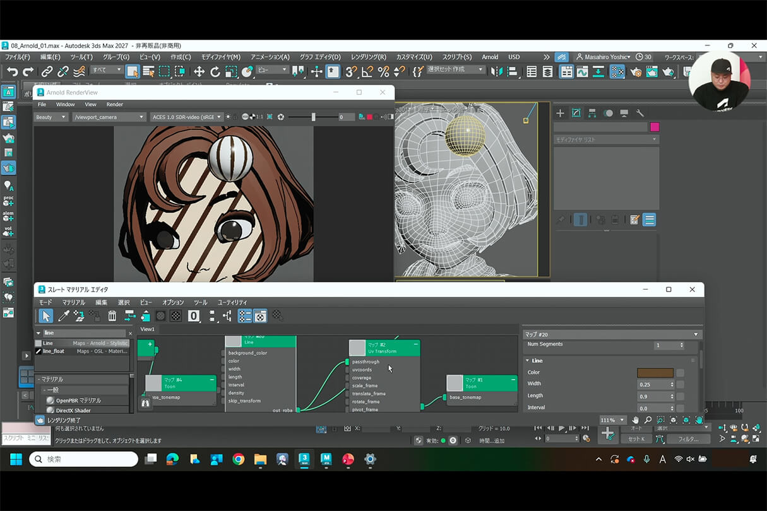Clear the line search with X button
This screenshot has height=511, width=767.
pyautogui.click(x=130, y=333)
